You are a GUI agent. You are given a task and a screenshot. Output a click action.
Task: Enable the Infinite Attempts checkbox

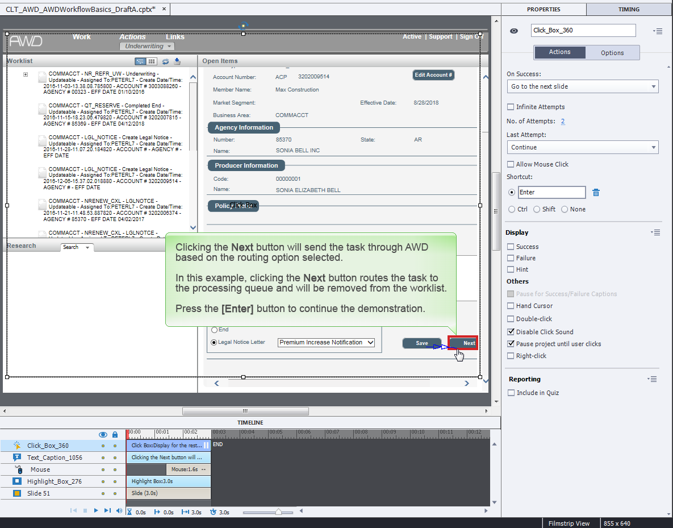point(510,107)
